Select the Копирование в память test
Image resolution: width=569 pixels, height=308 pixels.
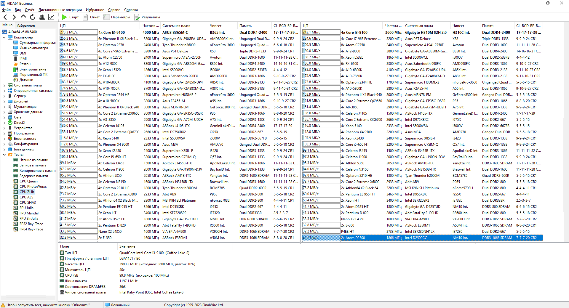pyautogui.click(x=34, y=171)
